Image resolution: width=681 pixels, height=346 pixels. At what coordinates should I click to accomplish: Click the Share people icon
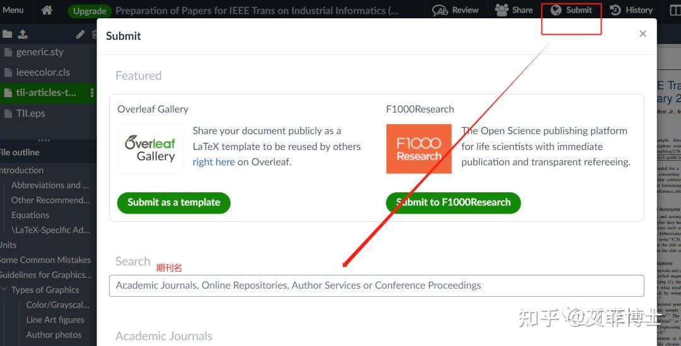(x=502, y=10)
